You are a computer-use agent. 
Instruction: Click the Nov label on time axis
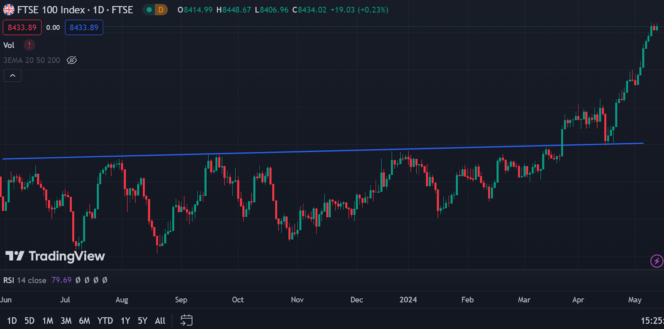[297, 300]
